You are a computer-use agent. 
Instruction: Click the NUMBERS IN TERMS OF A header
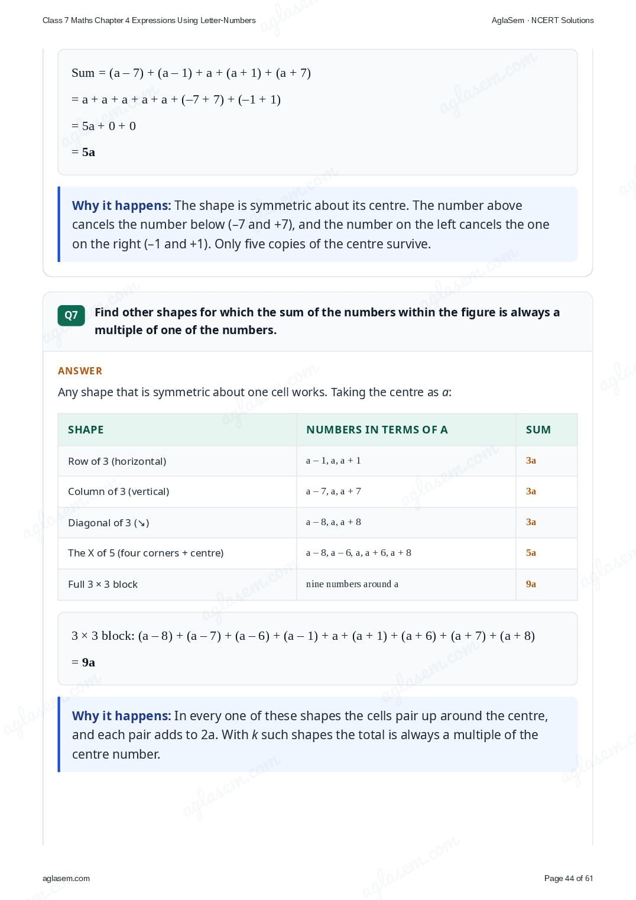point(377,430)
